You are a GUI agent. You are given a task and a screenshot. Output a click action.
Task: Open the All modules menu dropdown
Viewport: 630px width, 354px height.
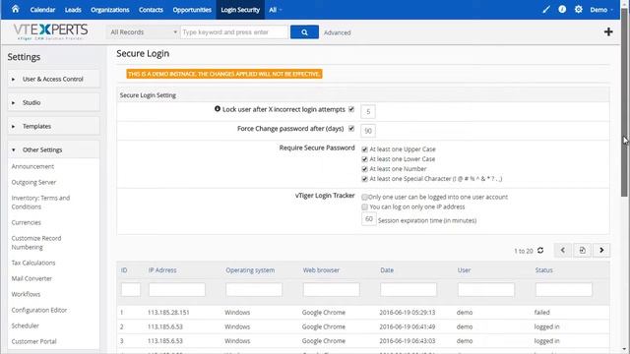275,10
